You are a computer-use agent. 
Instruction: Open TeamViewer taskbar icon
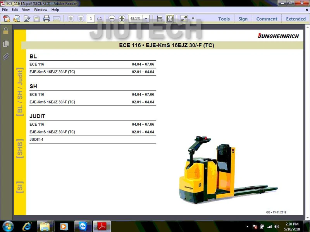83,226
